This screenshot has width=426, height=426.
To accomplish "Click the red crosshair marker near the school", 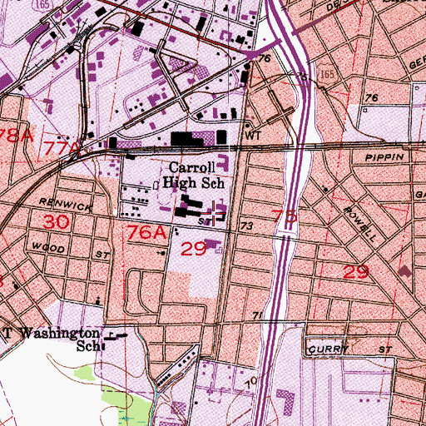I will pyautogui.click(x=213, y=213).
